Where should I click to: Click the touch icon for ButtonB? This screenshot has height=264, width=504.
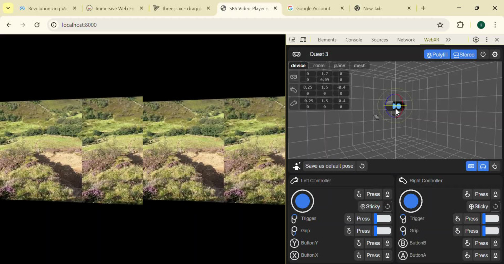coord(467,243)
